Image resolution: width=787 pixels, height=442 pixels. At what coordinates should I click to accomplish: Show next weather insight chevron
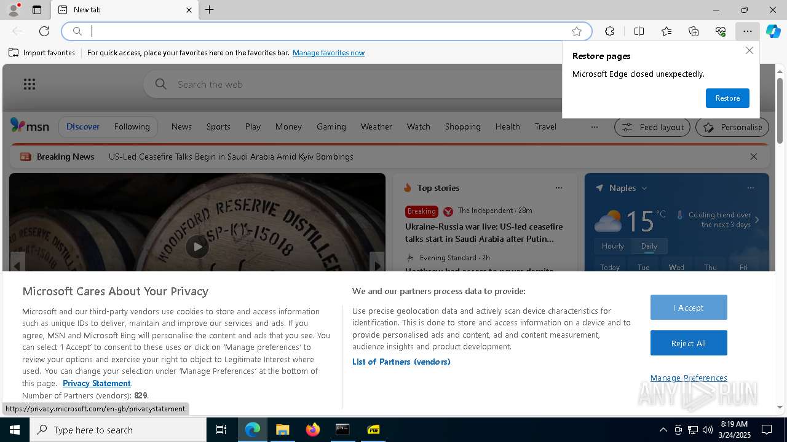click(x=757, y=220)
